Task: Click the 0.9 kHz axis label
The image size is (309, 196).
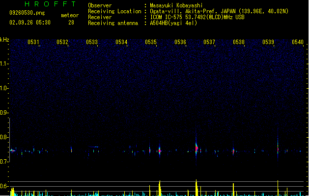Action: click(x=4, y=113)
